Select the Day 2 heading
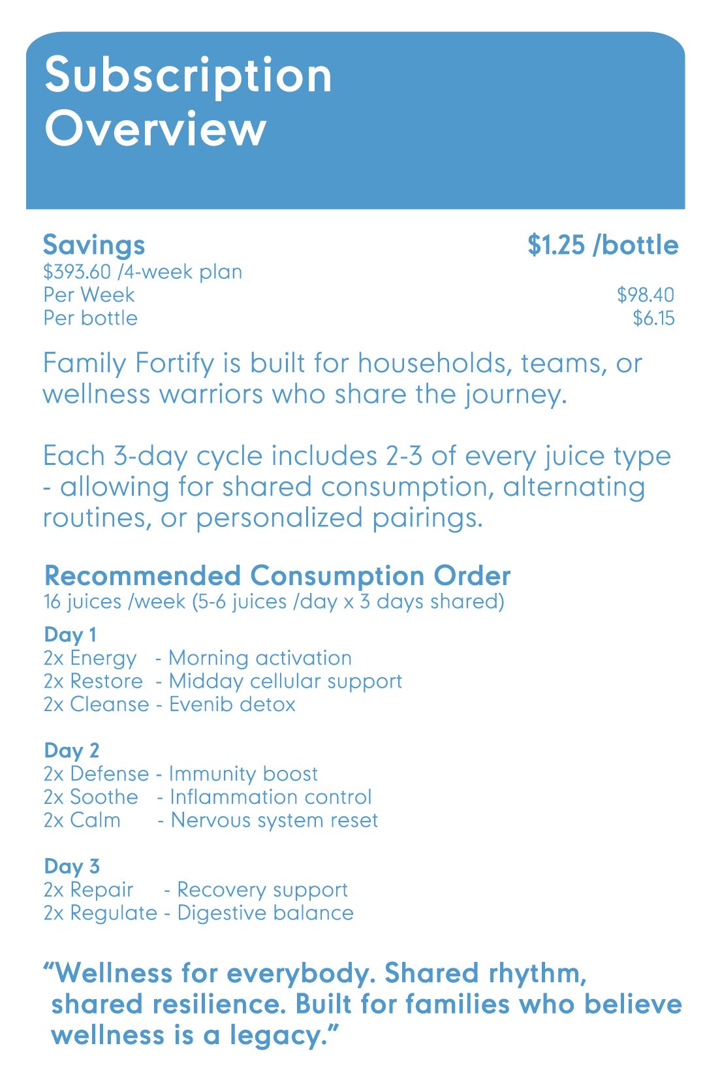 tap(71, 751)
